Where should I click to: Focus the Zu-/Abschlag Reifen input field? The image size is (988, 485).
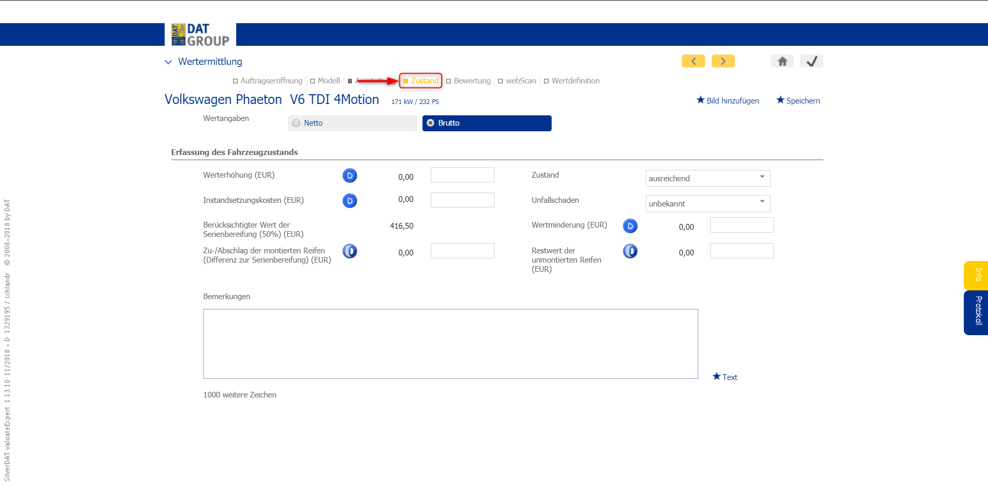tap(463, 251)
